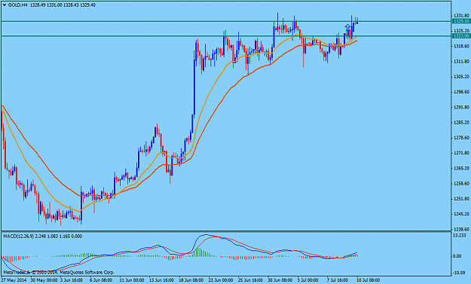Click the 10 Jul 08:00 time label
This screenshot has height=284, width=471.
(x=369, y=280)
